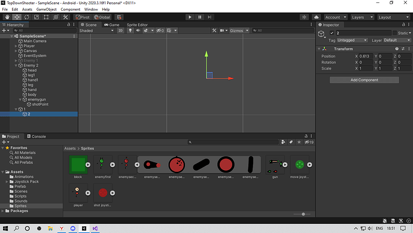Search by type in Project
The width and height of the screenshot is (413, 233).
click(x=283, y=142)
